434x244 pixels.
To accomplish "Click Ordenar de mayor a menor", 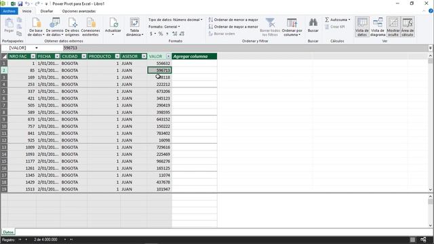I will coord(233,27).
